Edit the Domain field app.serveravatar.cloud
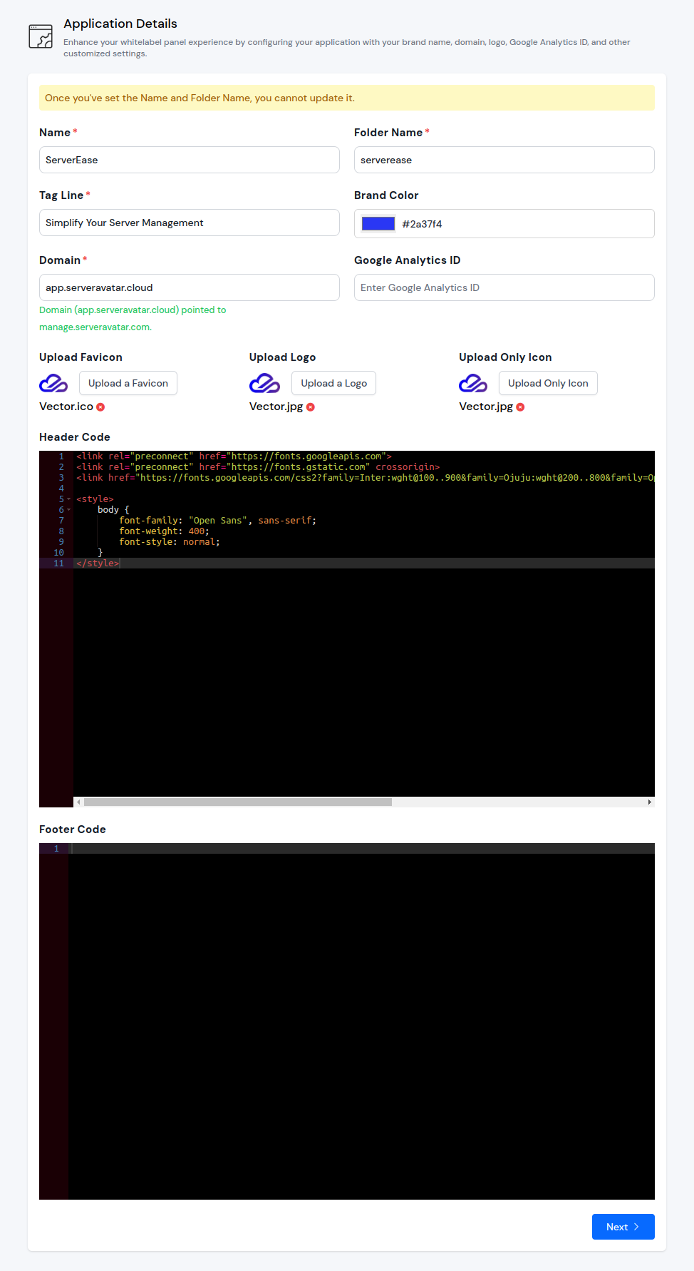This screenshot has width=694, height=1271. tap(190, 287)
